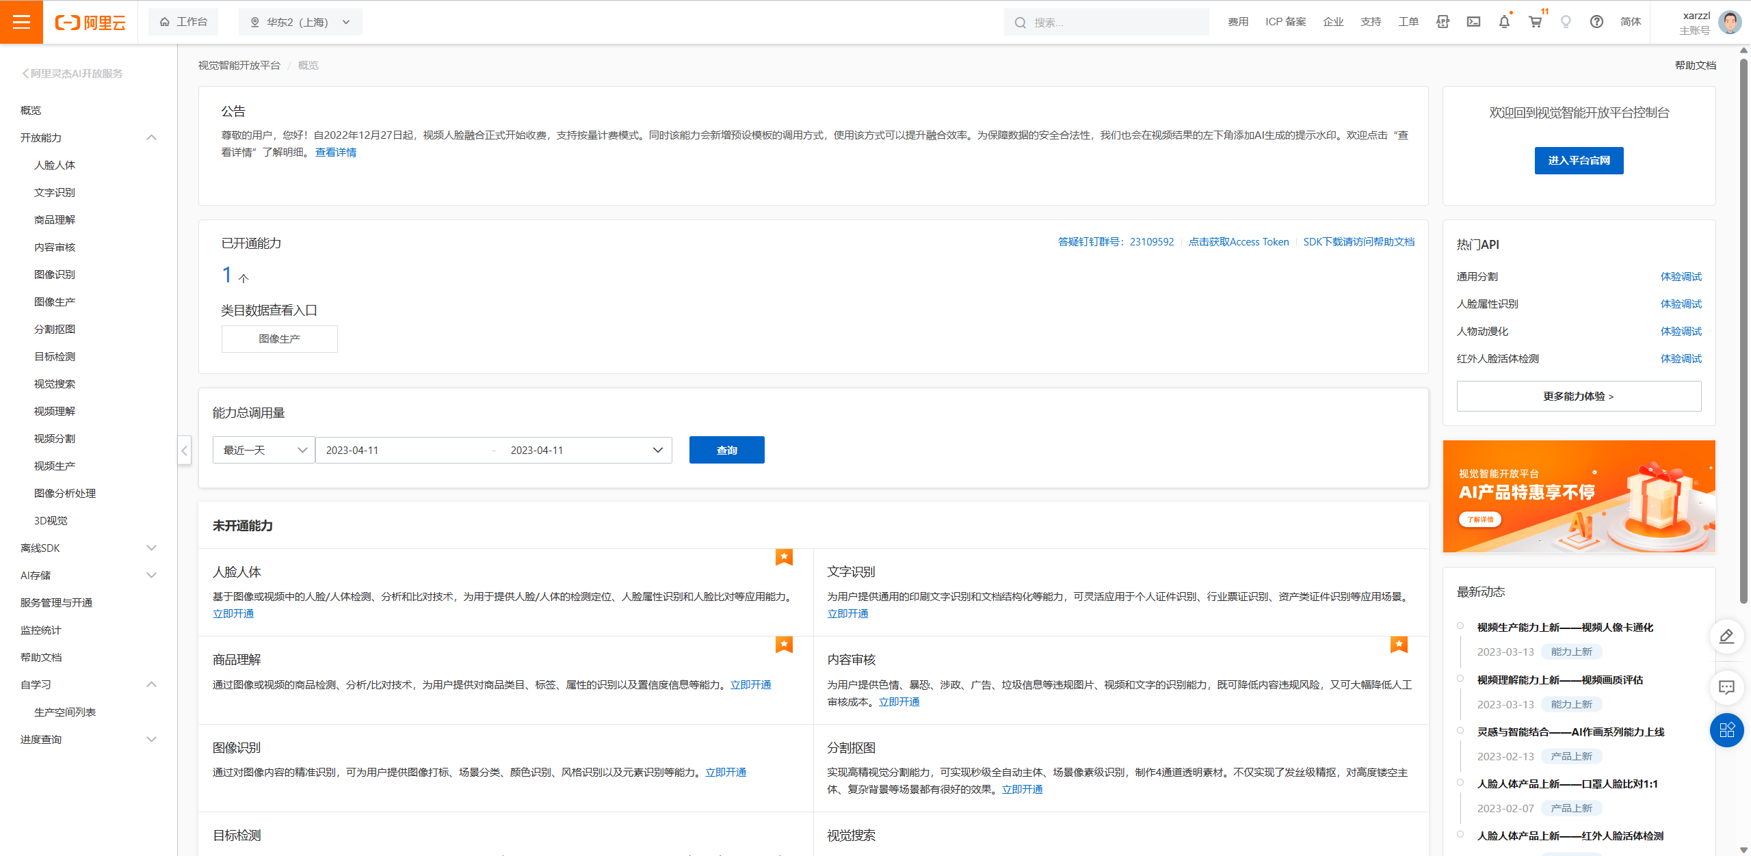1751x856 pixels.
Task: Open the ICP 备案 top menu
Action: pyautogui.click(x=1286, y=22)
